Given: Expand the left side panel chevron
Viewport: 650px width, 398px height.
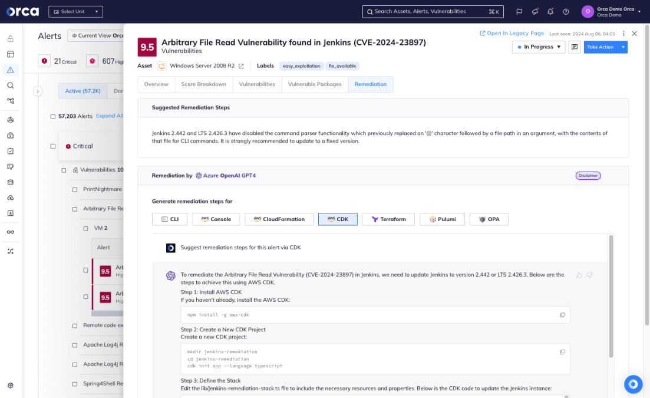Looking at the screenshot, I should [x=37, y=91].
